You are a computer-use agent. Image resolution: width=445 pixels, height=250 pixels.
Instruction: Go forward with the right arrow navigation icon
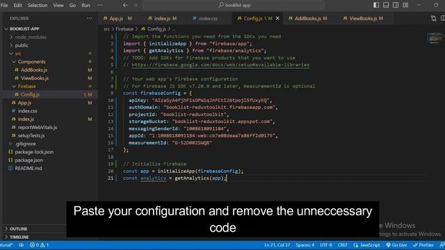(136, 5)
